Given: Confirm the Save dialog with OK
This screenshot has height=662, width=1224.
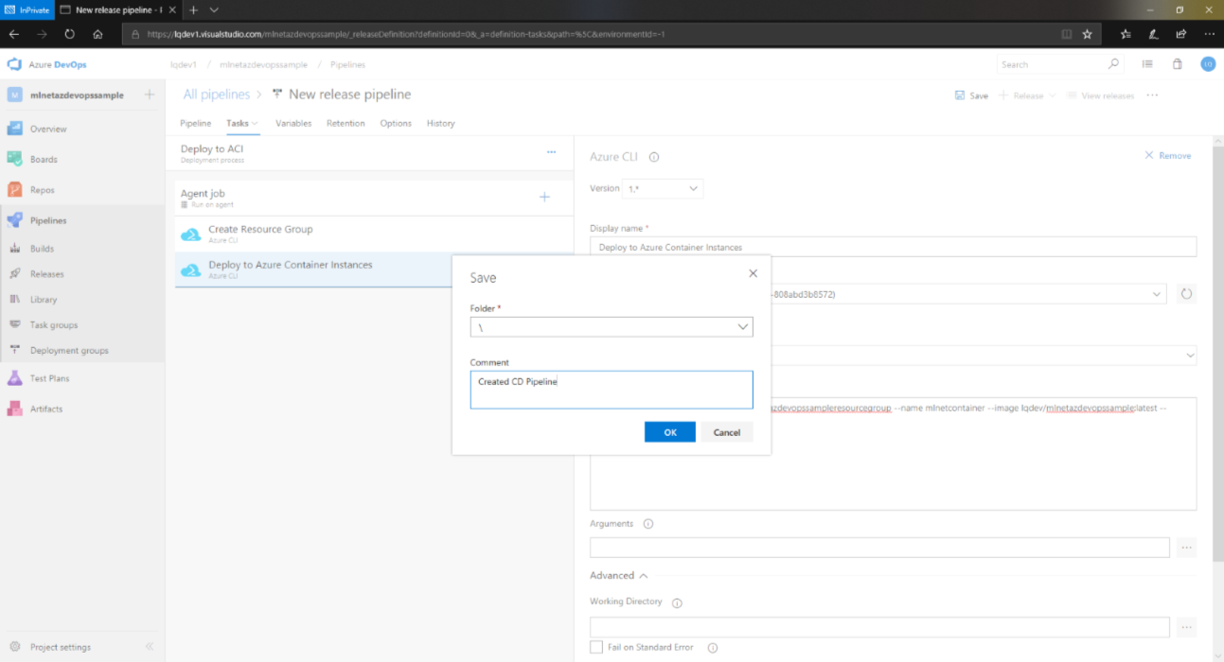Looking at the screenshot, I should [670, 432].
